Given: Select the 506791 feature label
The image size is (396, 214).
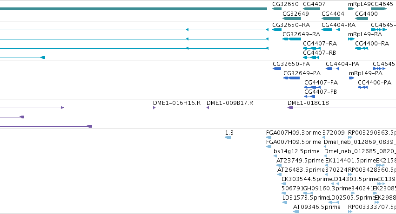Looking at the screenshot, I should (x=292, y=188).
